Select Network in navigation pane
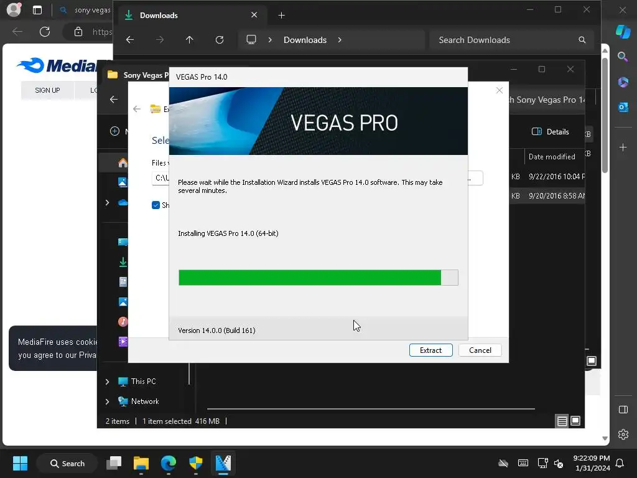Screen dimensions: 637x478 [145, 401]
